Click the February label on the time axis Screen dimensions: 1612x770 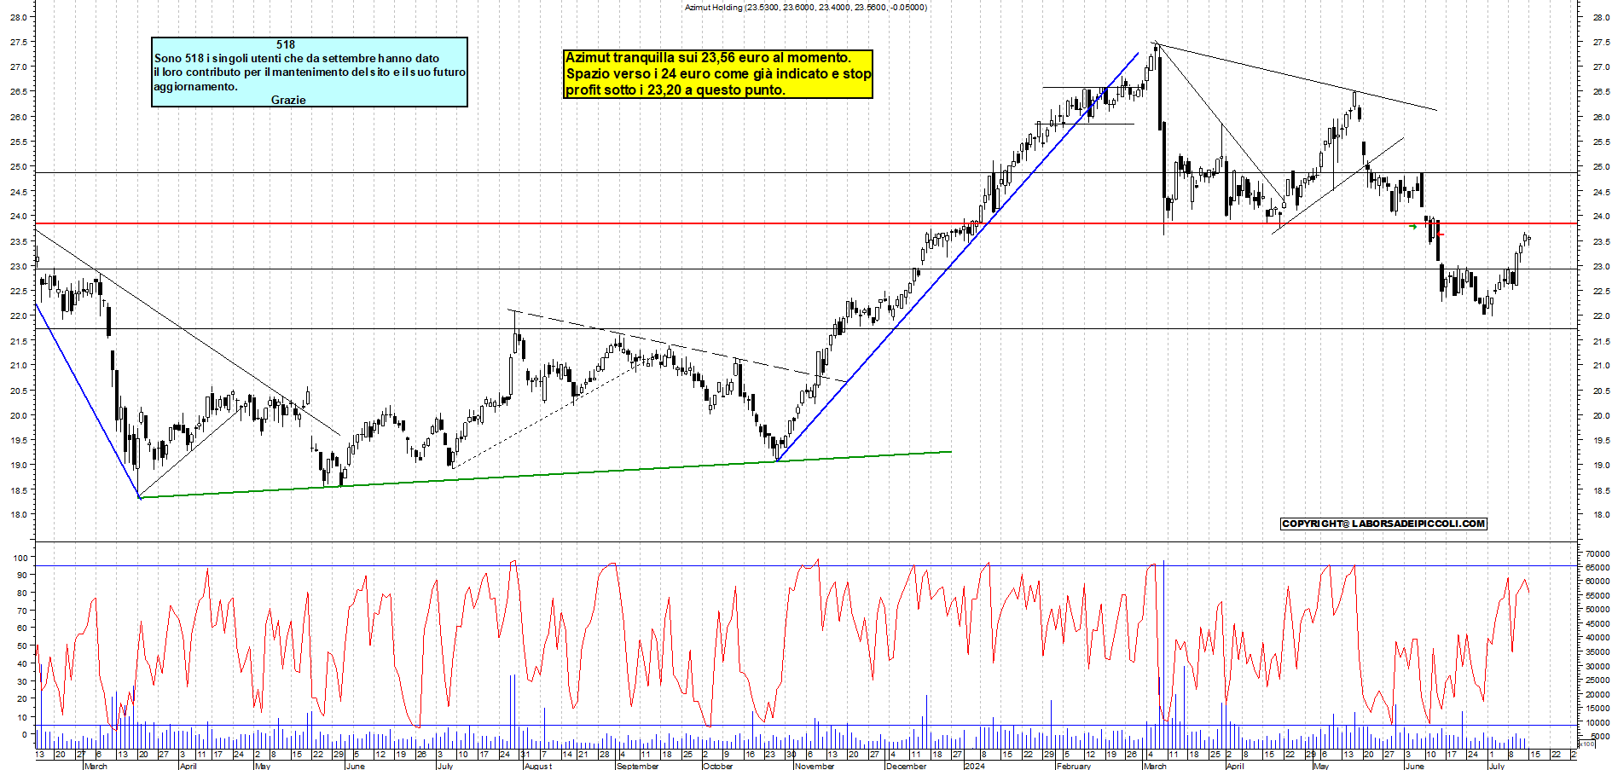(1074, 766)
